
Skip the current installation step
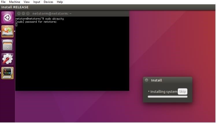(x=183, y=92)
